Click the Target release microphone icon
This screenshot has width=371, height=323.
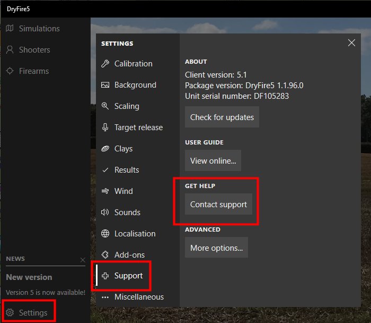click(x=105, y=127)
